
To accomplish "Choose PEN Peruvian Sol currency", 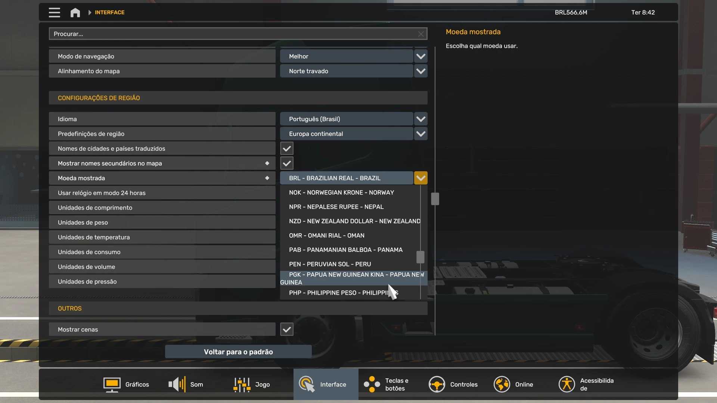I will tap(330, 264).
